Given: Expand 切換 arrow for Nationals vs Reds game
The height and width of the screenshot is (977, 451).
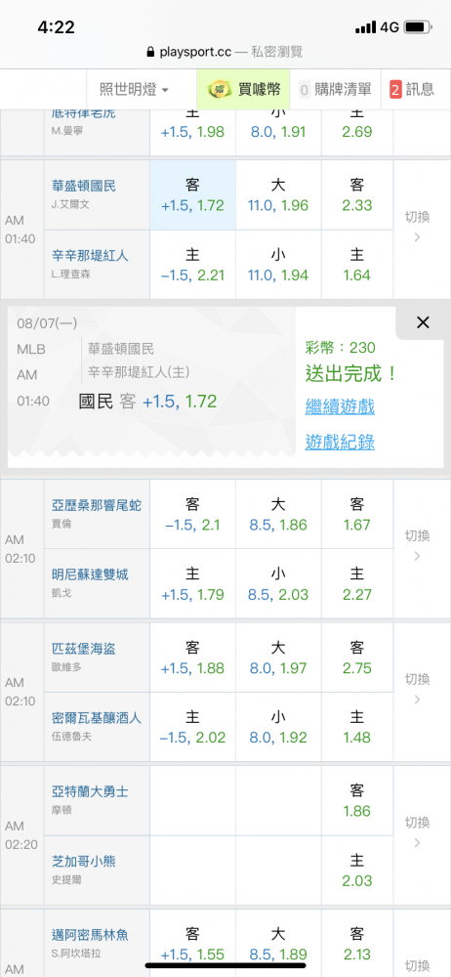Looking at the screenshot, I should (418, 227).
